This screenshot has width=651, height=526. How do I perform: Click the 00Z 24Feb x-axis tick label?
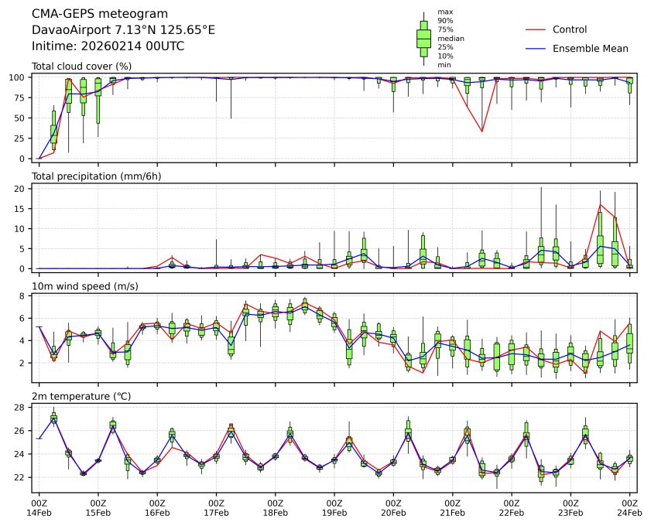click(629, 507)
